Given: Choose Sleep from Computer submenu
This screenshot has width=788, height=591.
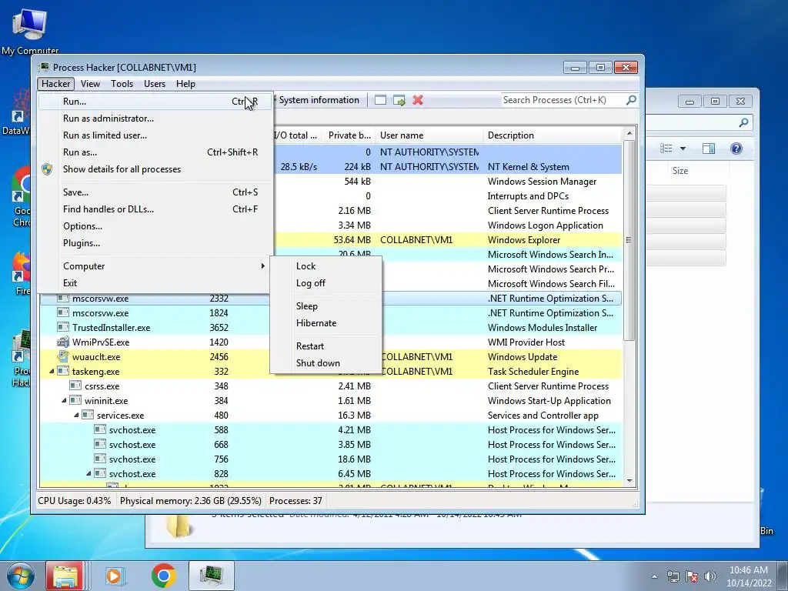Looking at the screenshot, I should 326,306.
